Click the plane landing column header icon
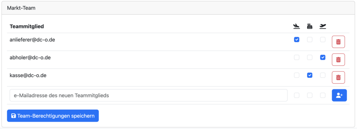Image resolution: width=357 pixels, height=129 pixels. point(296,26)
